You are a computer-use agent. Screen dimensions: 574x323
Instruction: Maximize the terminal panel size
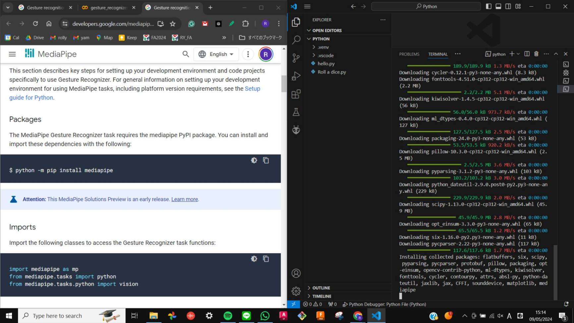(x=556, y=54)
